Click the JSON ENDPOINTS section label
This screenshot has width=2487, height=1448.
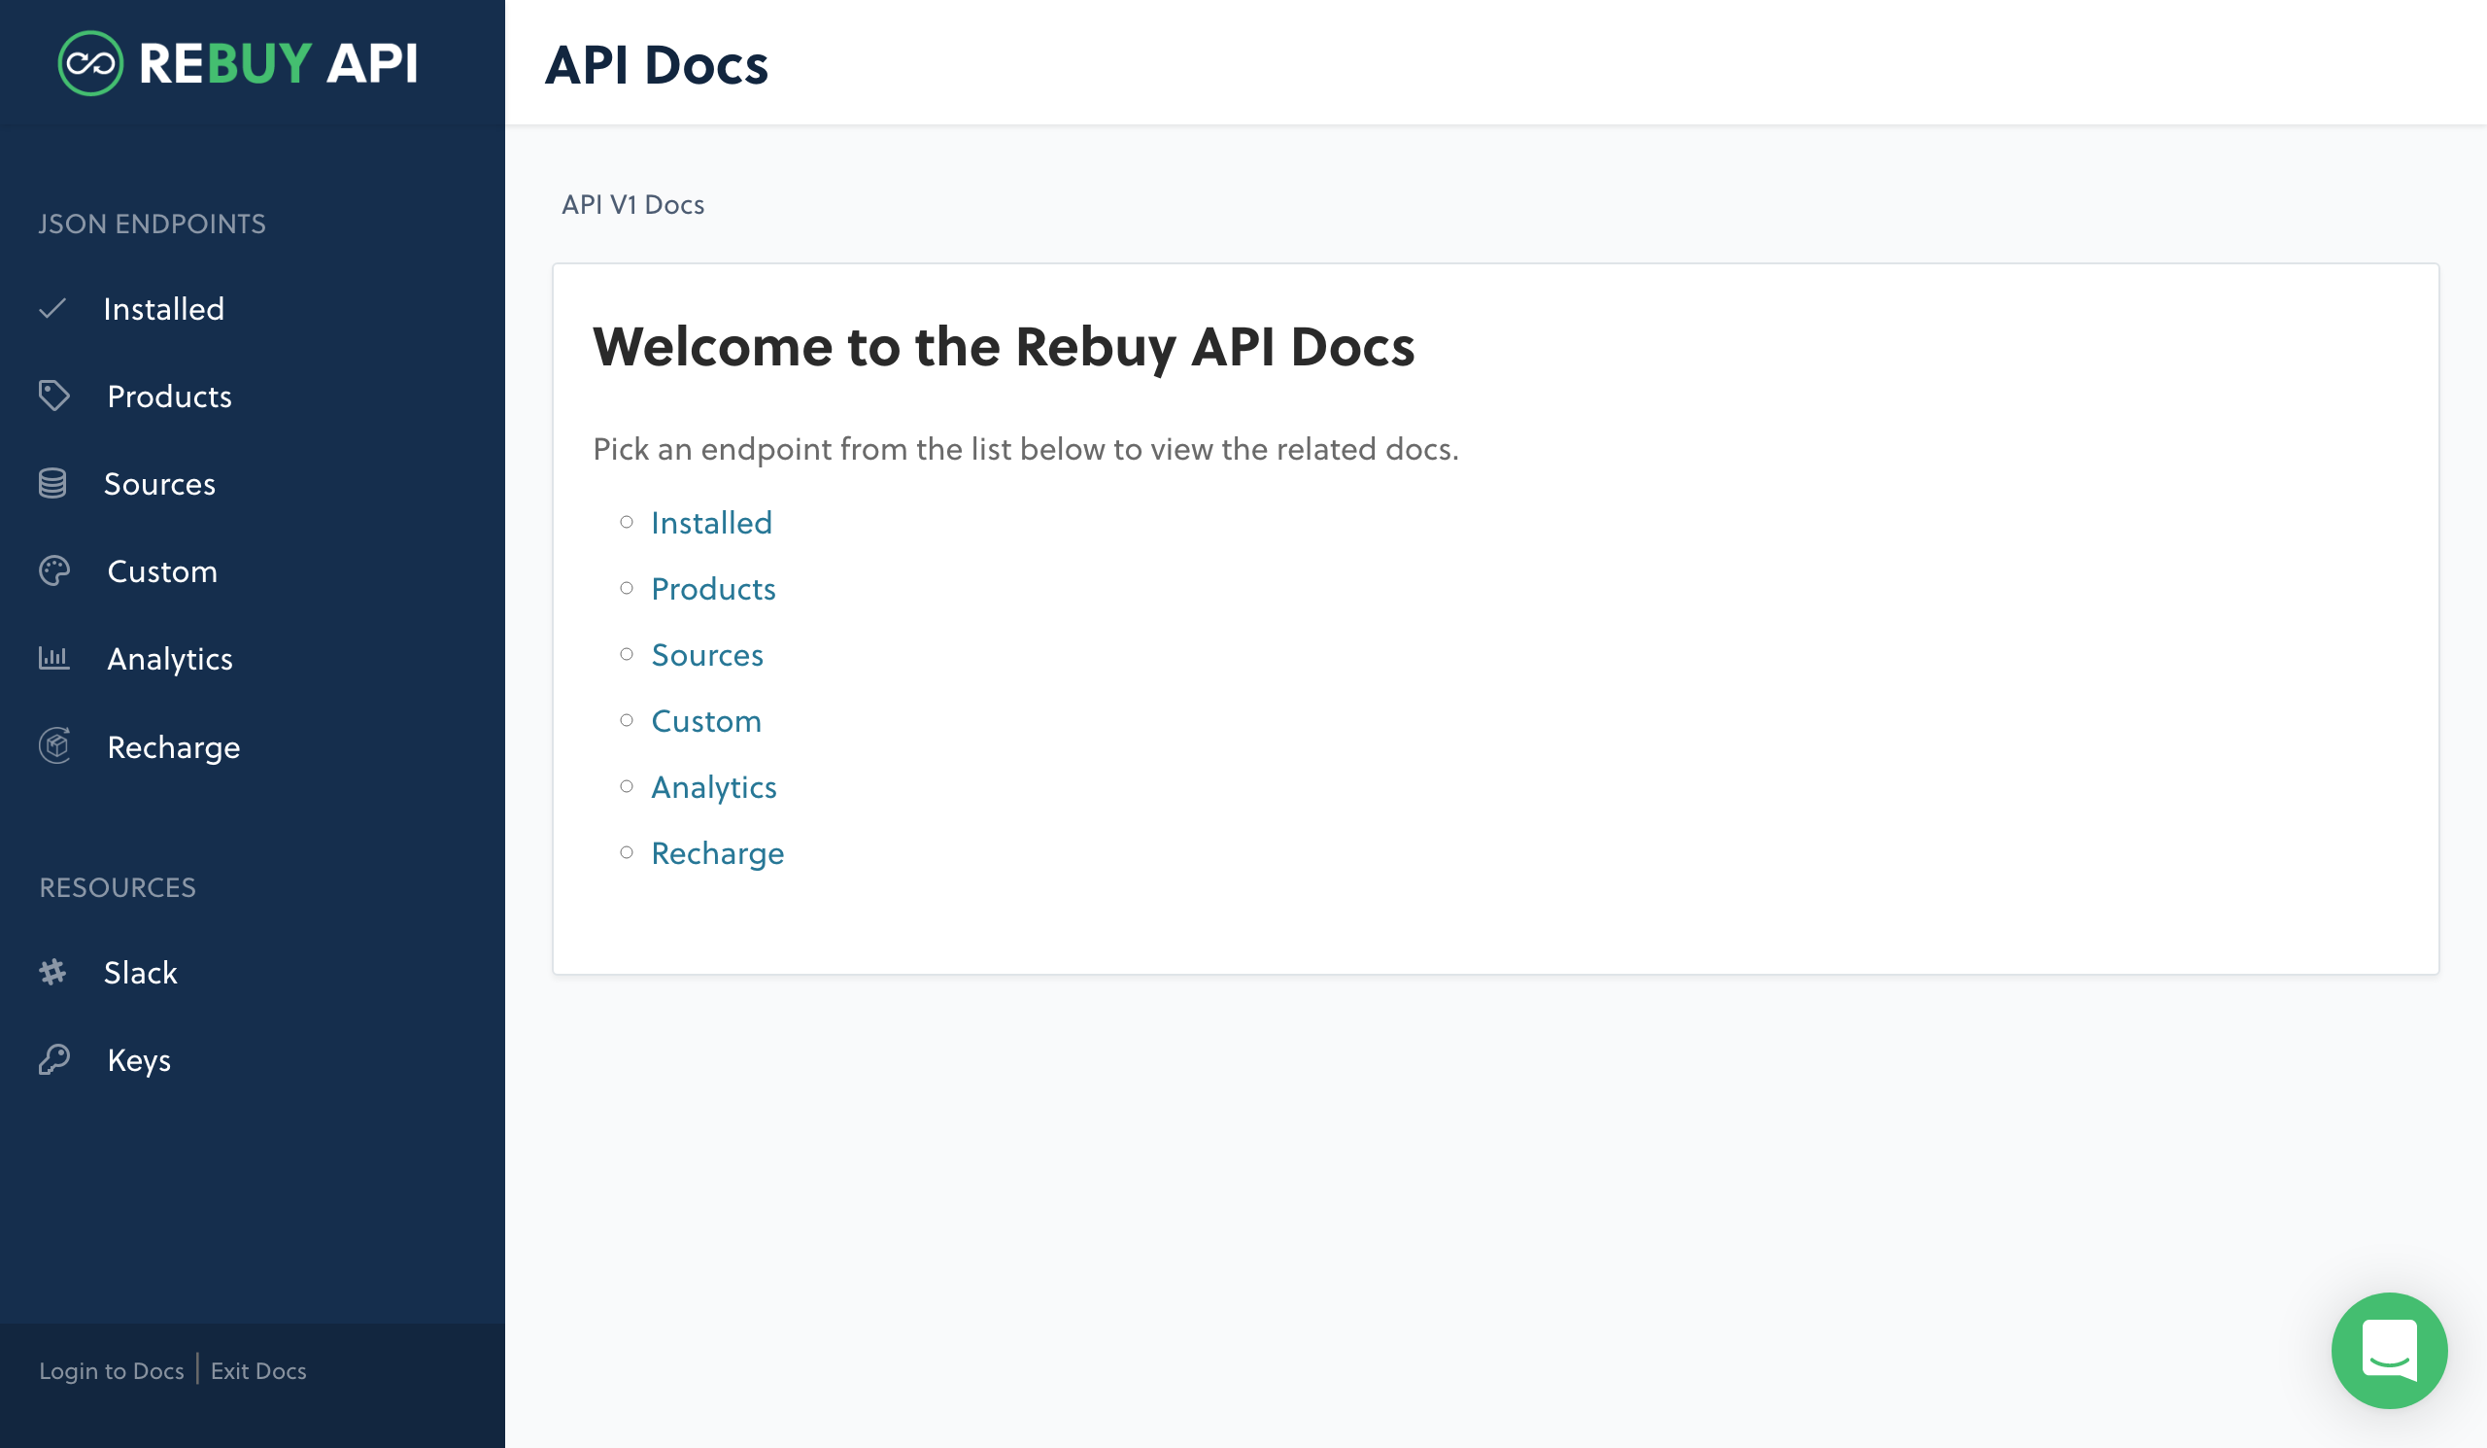[152, 224]
